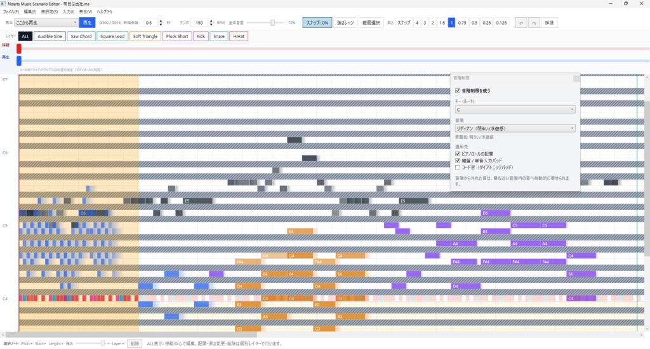Open the 編集(E) menu
This screenshot has width=650, height=349.
[30, 11]
